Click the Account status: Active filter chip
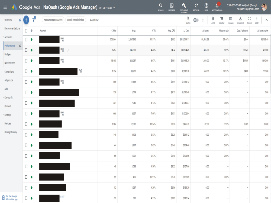 53,20
